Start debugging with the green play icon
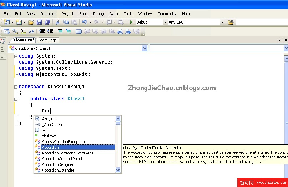 131,22
